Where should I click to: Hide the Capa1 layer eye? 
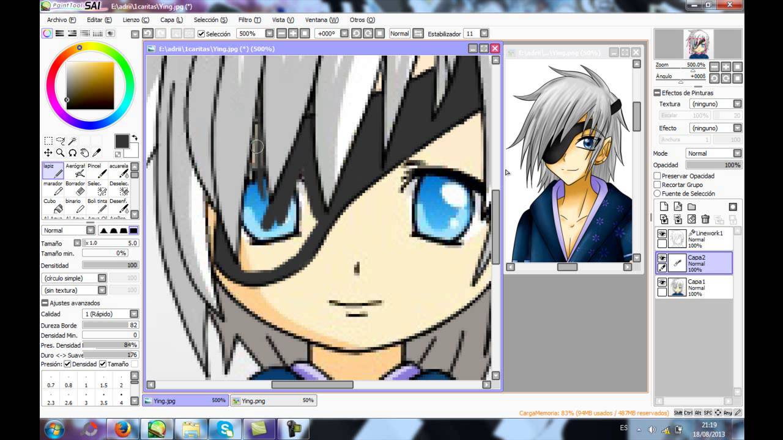(662, 282)
